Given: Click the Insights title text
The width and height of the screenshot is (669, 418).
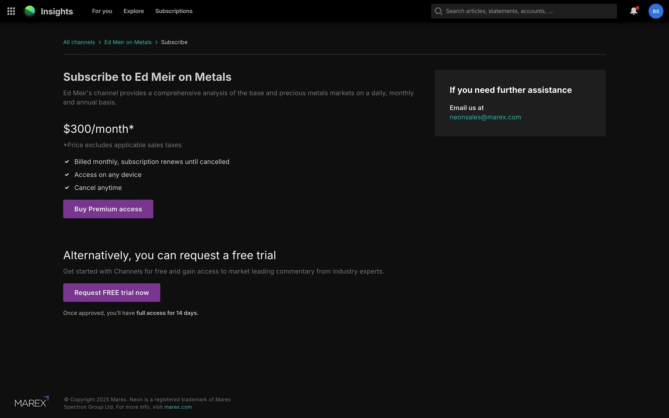Looking at the screenshot, I should pyautogui.click(x=57, y=11).
